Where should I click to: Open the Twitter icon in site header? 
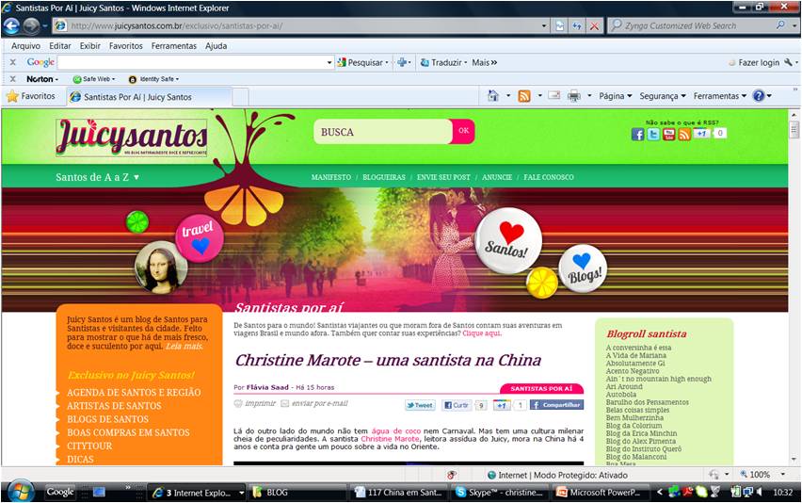tap(653, 135)
